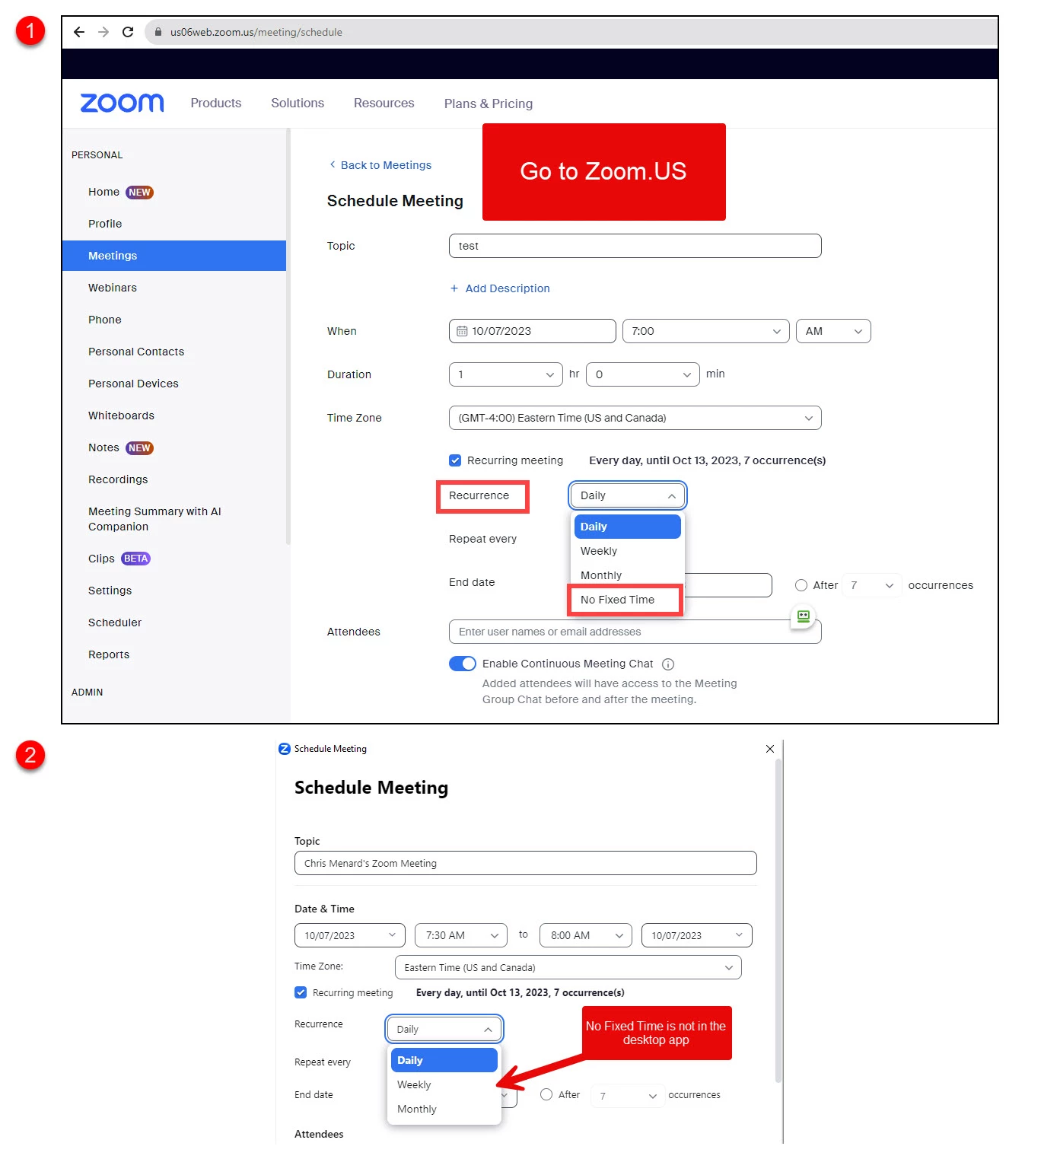1060x1159 pixels.
Task: Open the web occurrences count dropdown
Action: pyautogui.click(x=872, y=585)
